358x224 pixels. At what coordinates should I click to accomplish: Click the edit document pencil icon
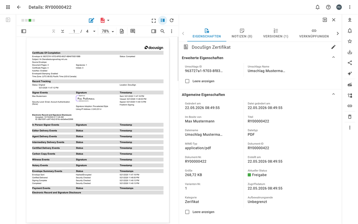[x=91, y=20]
